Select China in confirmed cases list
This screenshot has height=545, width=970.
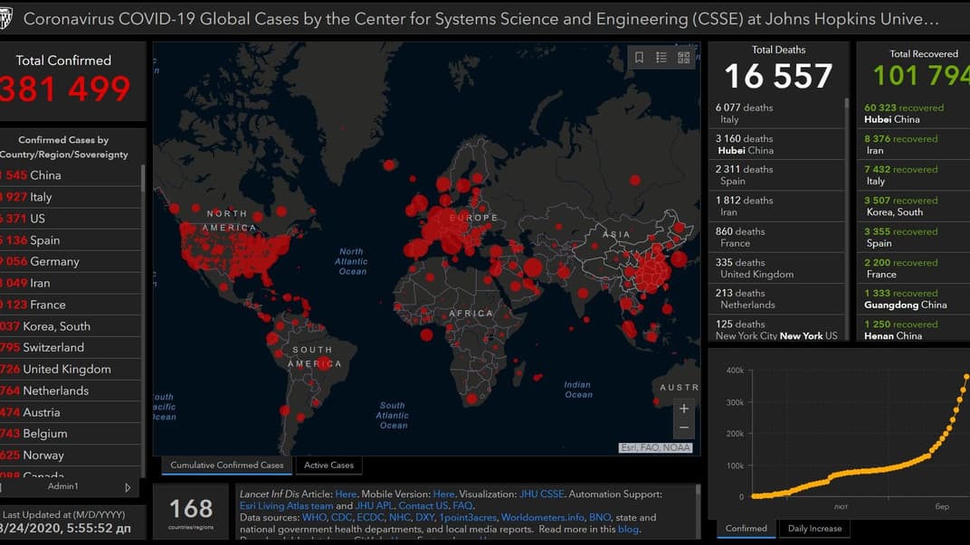pos(71,175)
